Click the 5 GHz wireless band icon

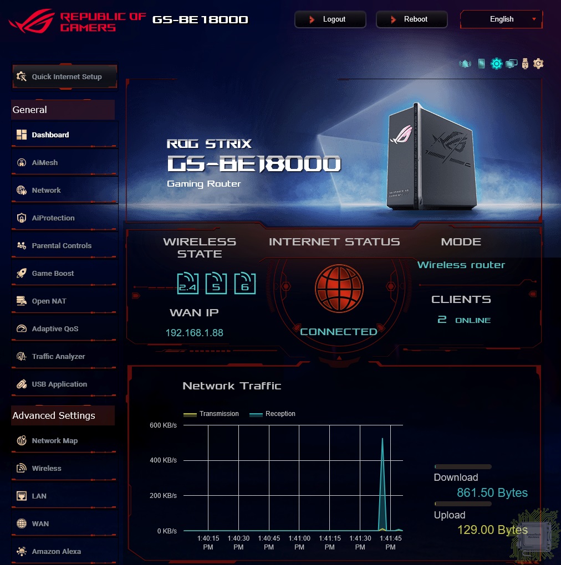click(x=216, y=284)
